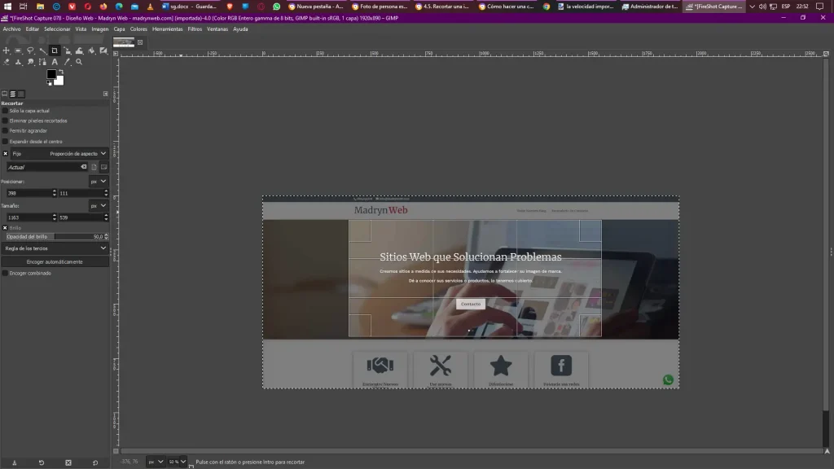Click reset tool options icon at bottom
This screenshot has width=834, height=469.
(95, 462)
